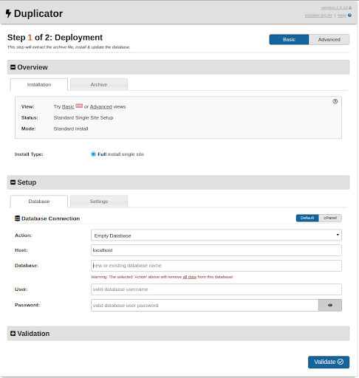Image resolution: width=359 pixels, height=378 pixels.
Task: Click the lock icon beside version number
Action: pyautogui.click(x=350, y=8)
